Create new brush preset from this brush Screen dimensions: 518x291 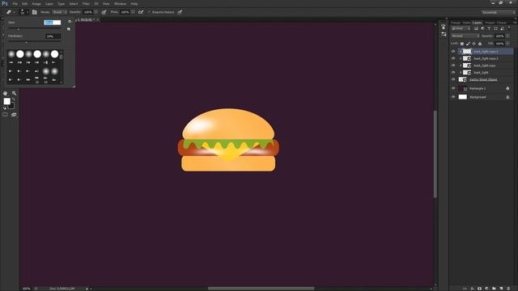69,29
